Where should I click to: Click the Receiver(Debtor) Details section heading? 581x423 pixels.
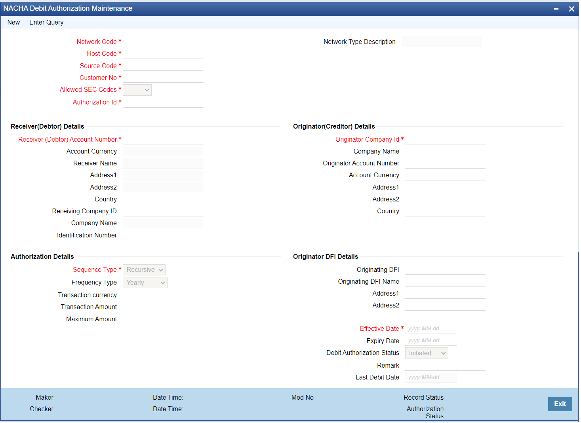[48, 127]
